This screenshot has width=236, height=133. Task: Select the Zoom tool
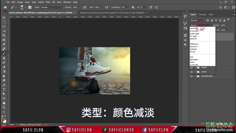(x=4, y=107)
